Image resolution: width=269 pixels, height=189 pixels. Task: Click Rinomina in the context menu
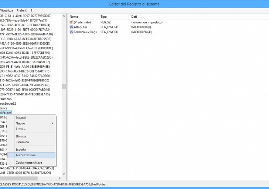(x=22, y=142)
